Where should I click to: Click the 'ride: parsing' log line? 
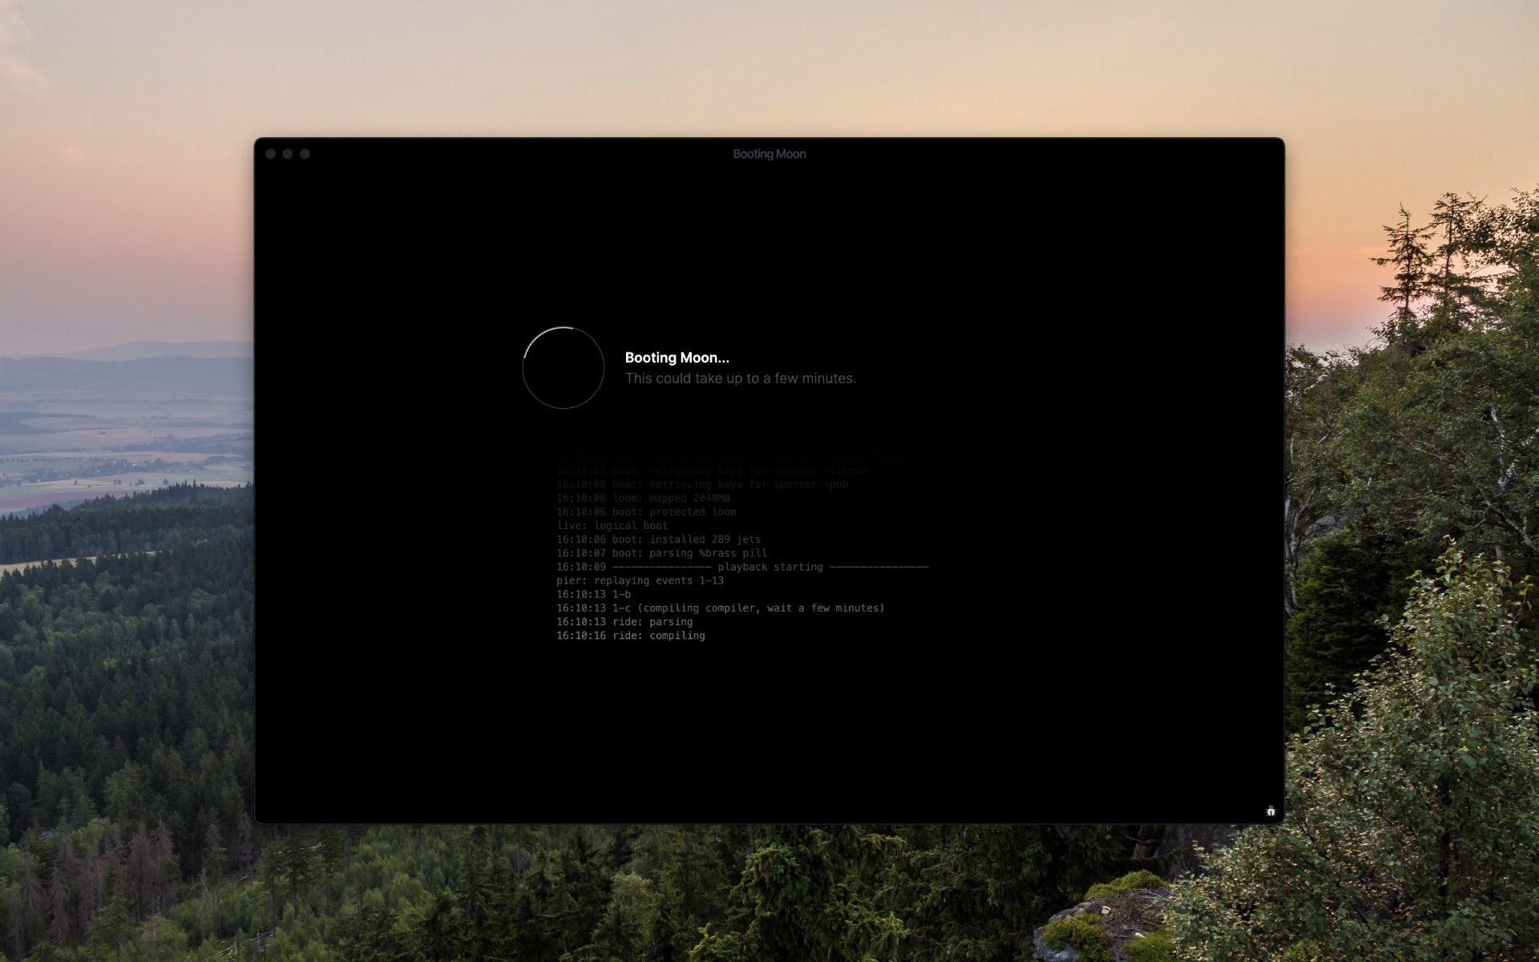tap(624, 622)
